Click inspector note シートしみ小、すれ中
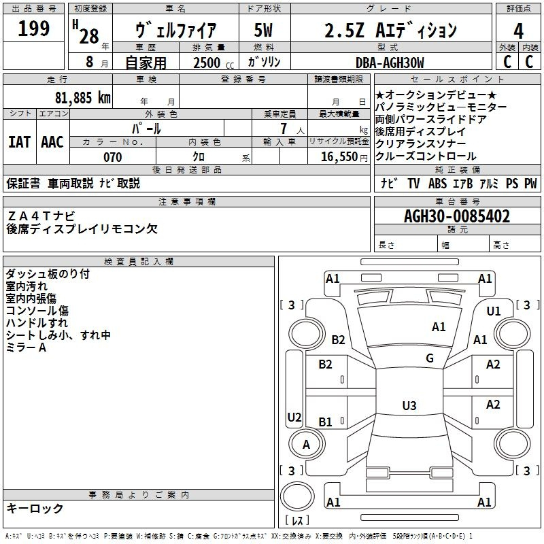The height and width of the screenshot is (544, 544). 58,335
